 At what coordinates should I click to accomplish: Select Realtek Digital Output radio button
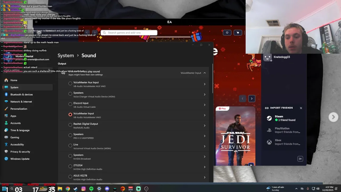click(70, 125)
